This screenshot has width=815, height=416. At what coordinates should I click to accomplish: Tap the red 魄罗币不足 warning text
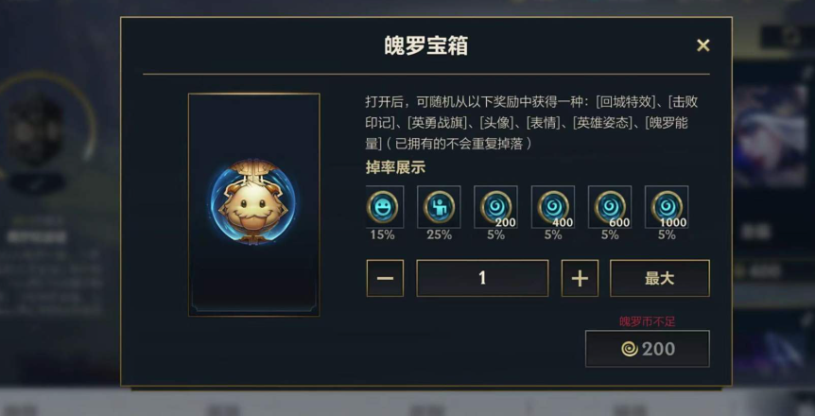(648, 321)
